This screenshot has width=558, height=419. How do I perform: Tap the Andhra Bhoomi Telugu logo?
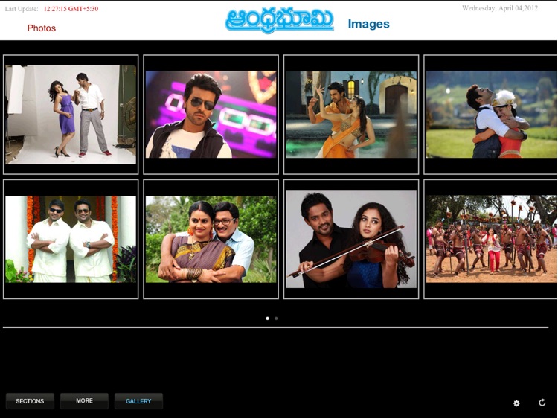click(280, 20)
